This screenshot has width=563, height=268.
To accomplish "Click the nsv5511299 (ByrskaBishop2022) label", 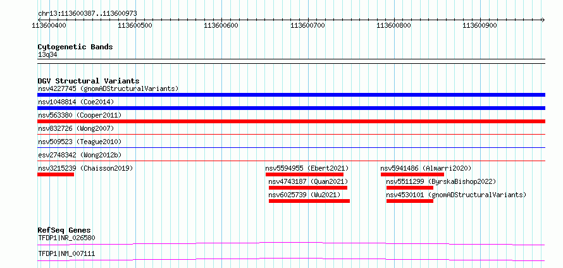I will (442, 181).
